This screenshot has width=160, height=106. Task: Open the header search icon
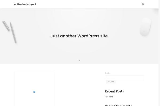143,4
